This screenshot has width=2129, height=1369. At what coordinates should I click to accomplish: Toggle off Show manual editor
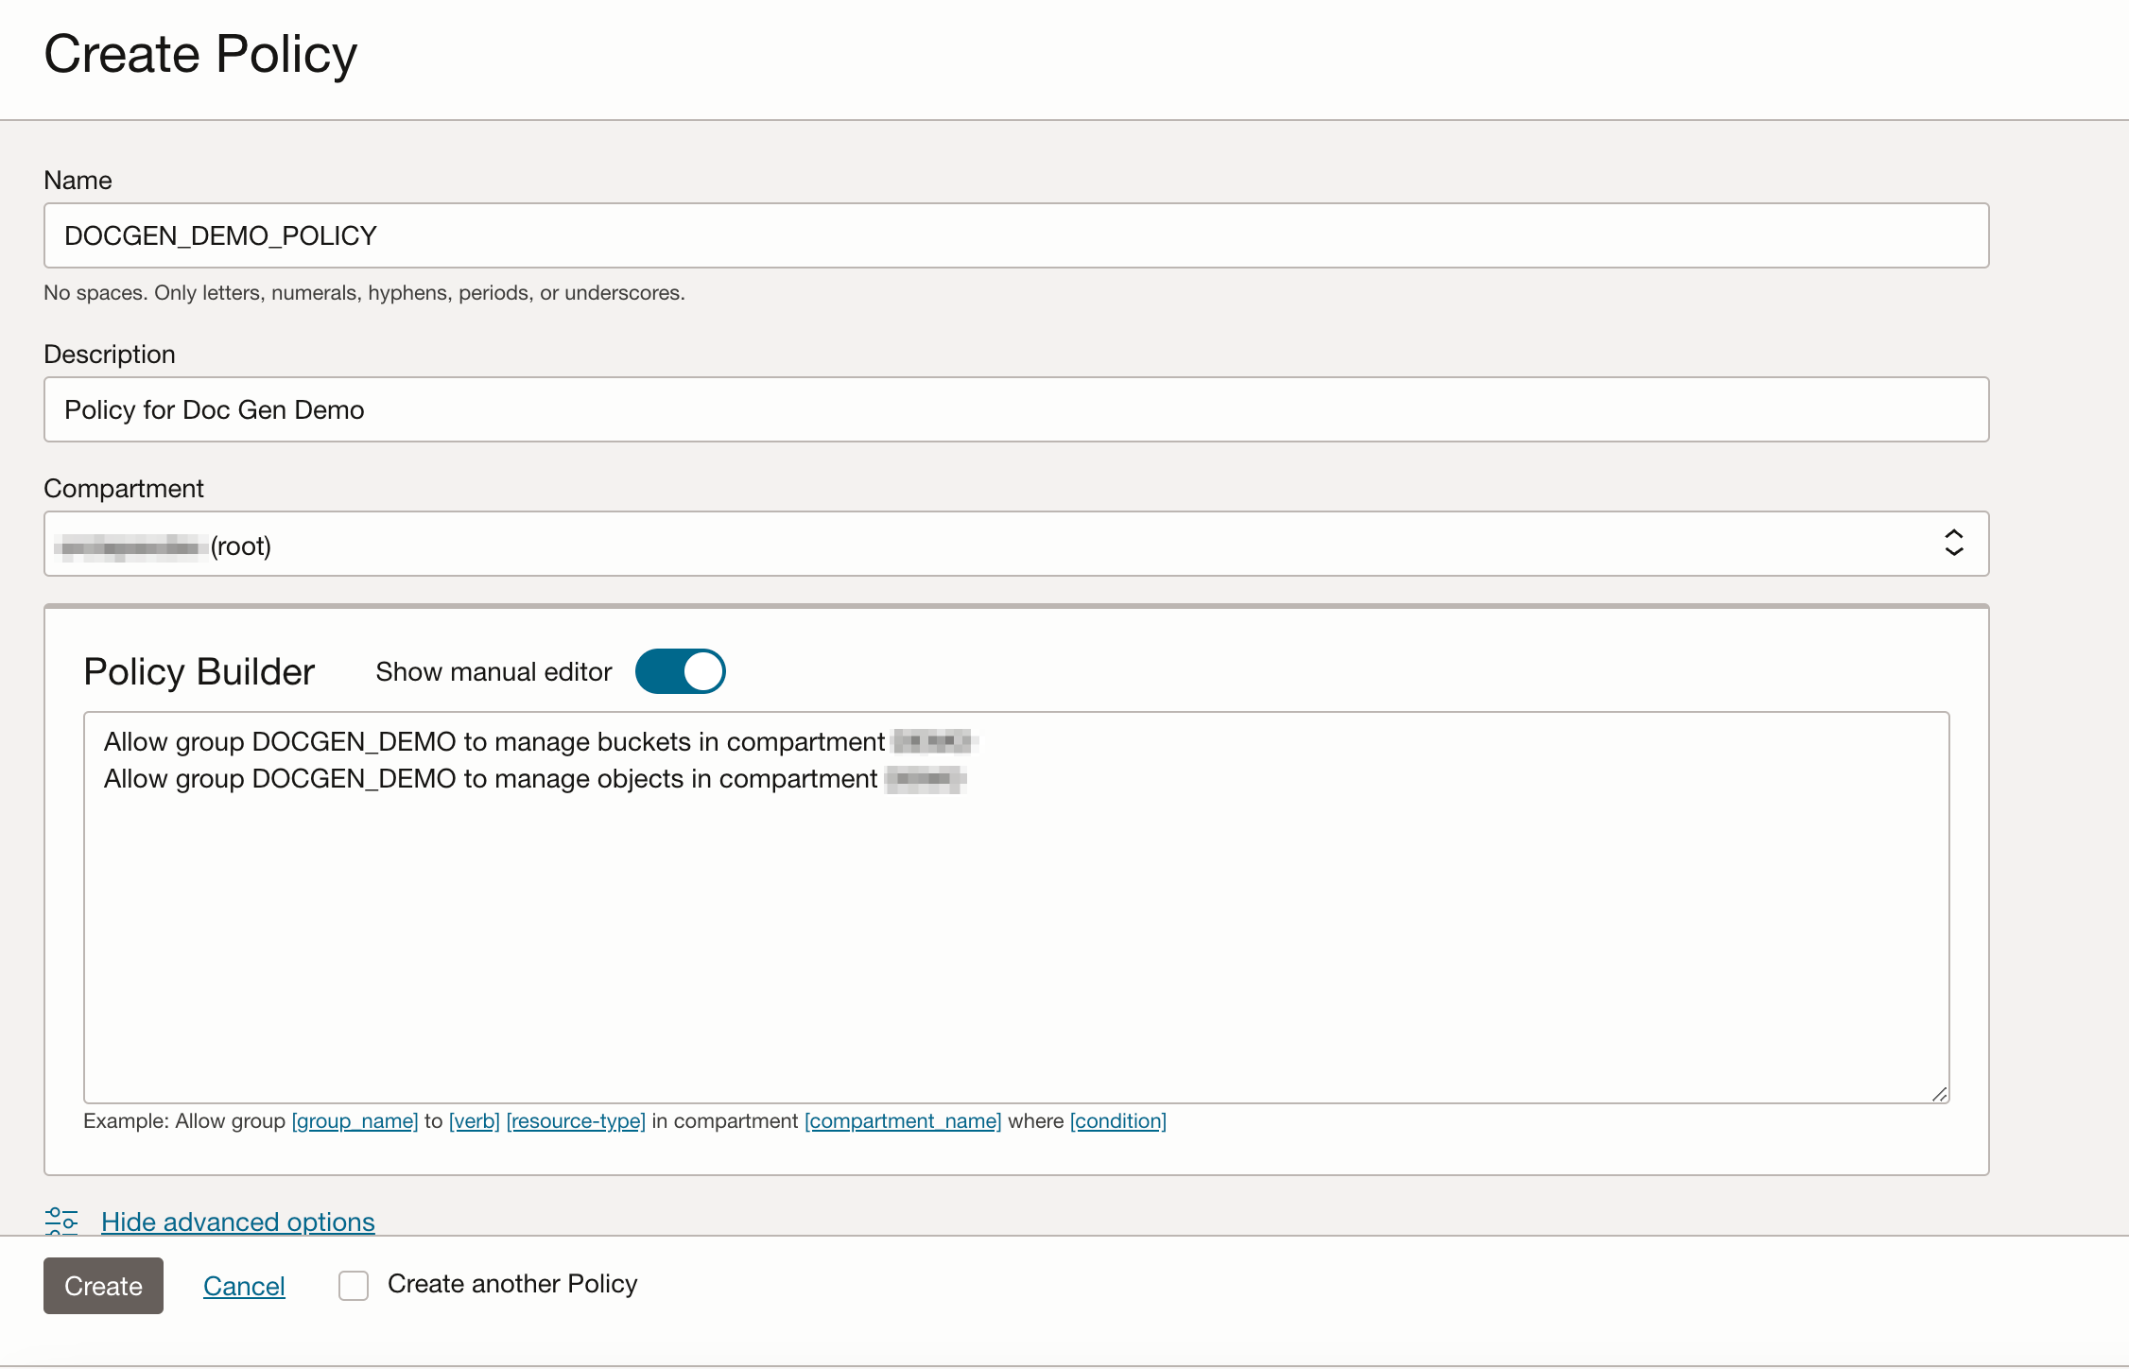[x=680, y=670]
